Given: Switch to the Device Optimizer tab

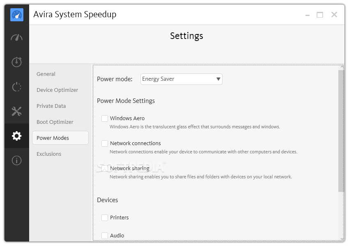Looking at the screenshot, I should point(57,90).
